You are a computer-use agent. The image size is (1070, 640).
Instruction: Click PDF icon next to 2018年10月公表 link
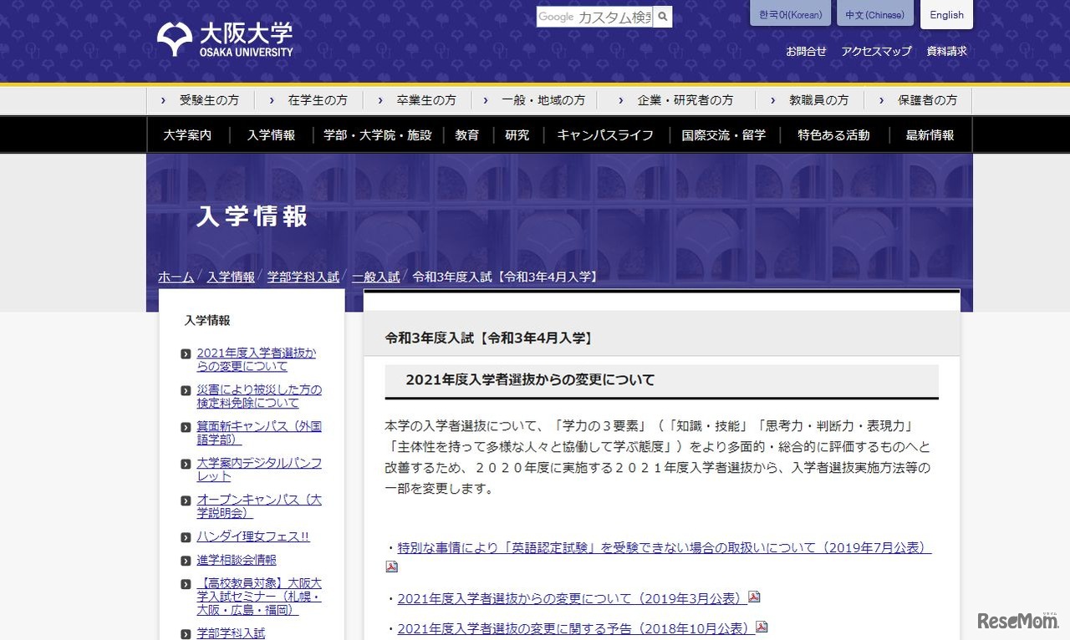[762, 626]
